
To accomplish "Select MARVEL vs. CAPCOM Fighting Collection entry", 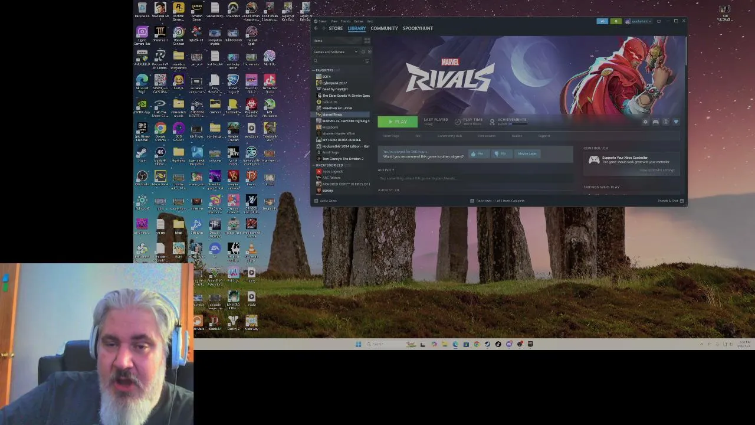I will tap(343, 121).
